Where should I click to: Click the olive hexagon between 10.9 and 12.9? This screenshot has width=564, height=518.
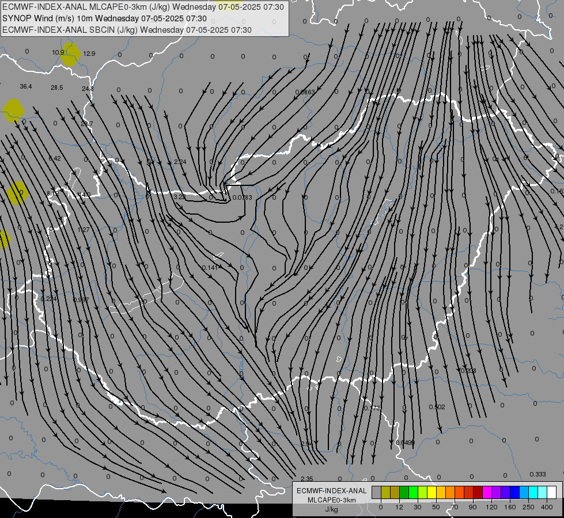click(70, 54)
